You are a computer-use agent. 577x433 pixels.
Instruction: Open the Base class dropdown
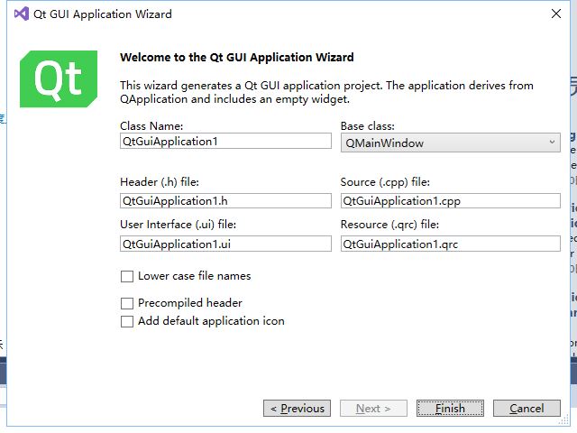pos(450,143)
